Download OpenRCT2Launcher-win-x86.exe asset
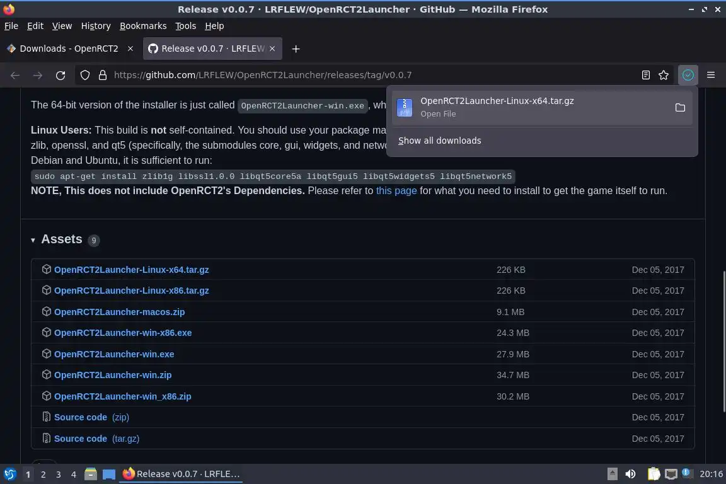This screenshot has height=484, width=726. pyautogui.click(x=123, y=333)
